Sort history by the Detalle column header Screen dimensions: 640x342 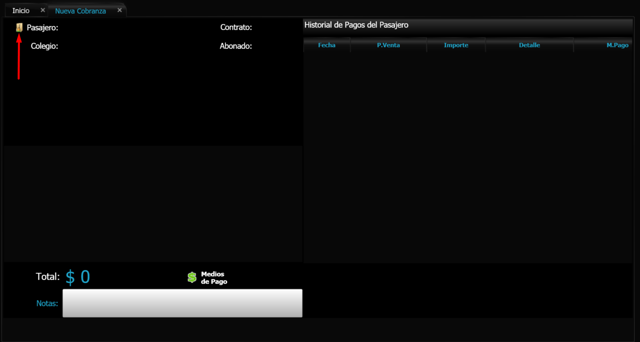(x=530, y=45)
